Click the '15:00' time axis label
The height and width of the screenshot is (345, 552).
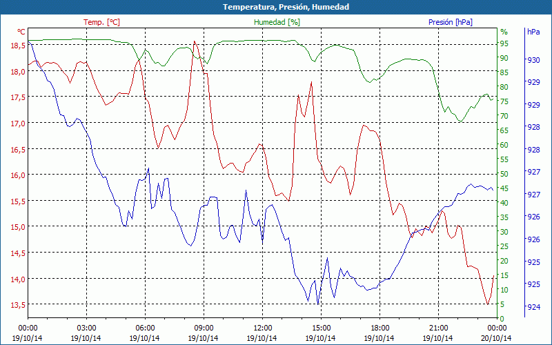point(321,328)
